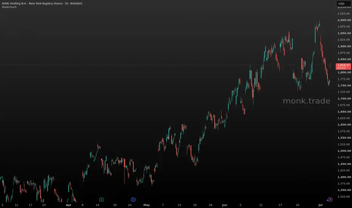Click the 19 date label after May
Viewport: 352px width, 208px height.
pos(195,205)
